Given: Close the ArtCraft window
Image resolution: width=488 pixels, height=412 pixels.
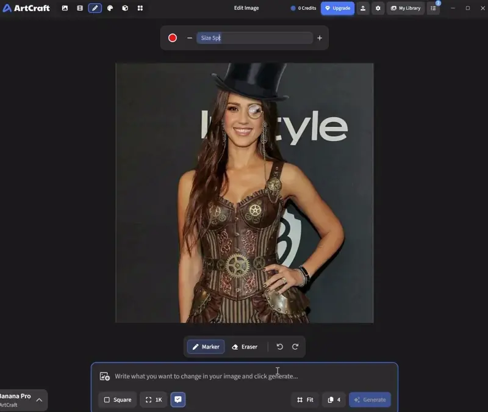Looking at the screenshot, I should pos(483,8).
